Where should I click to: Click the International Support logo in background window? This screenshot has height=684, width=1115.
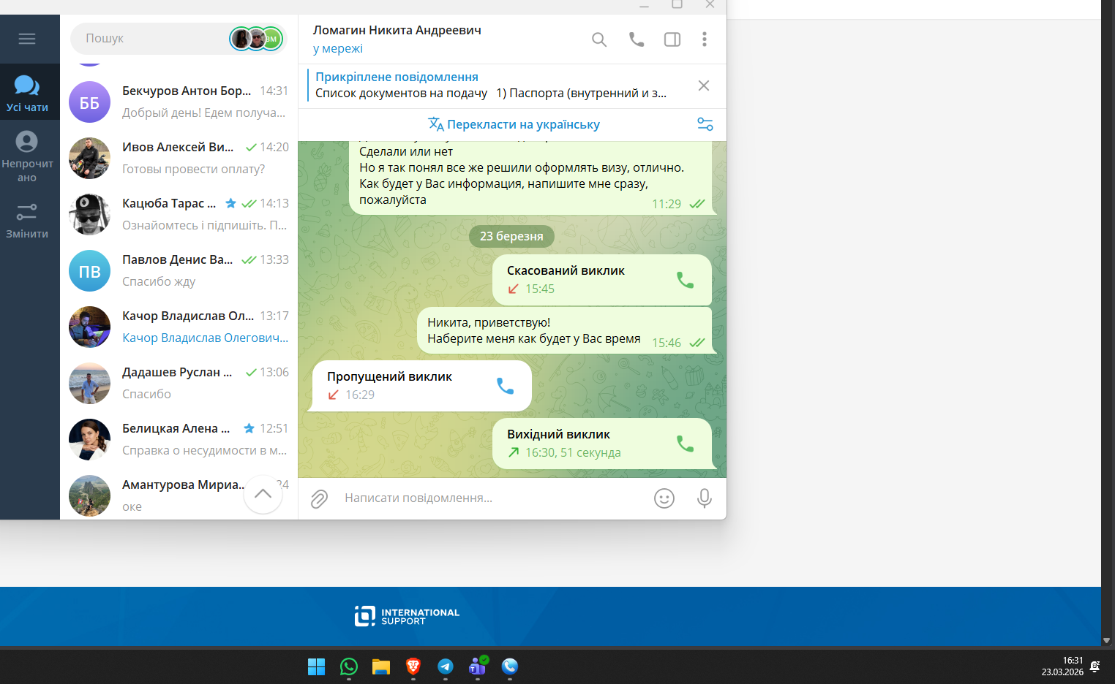click(x=407, y=616)
